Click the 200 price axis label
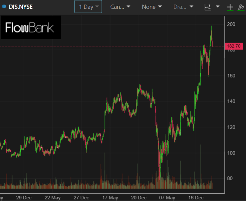 click(231, 24)
